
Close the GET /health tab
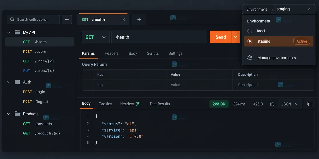[123, 20]
